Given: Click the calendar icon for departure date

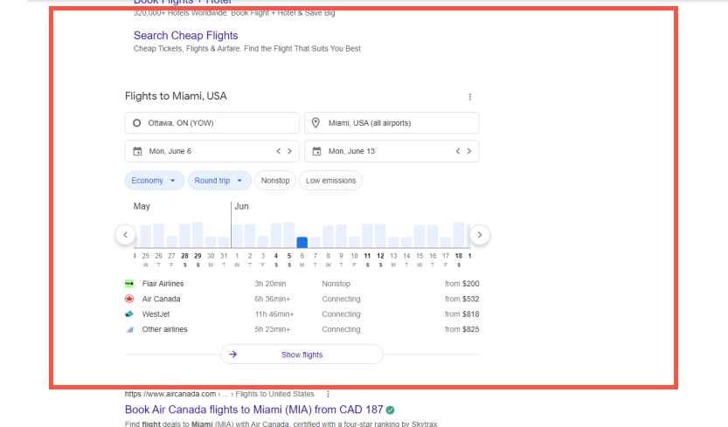Looking at the screenshot, I should pyautogui.click(x=137, y=151).
